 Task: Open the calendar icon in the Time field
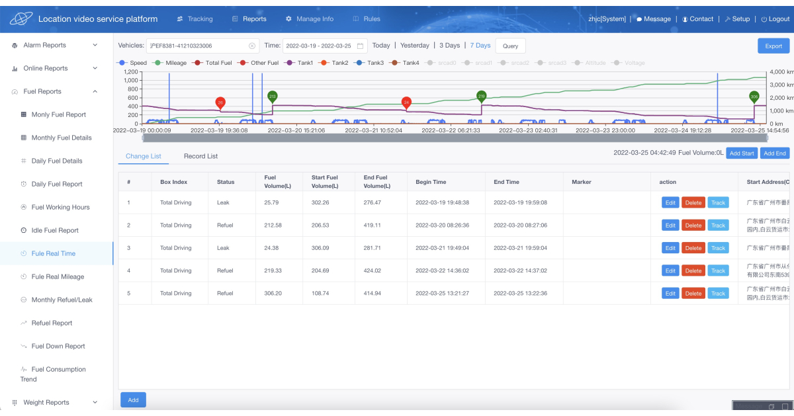(x=360, y=46)
